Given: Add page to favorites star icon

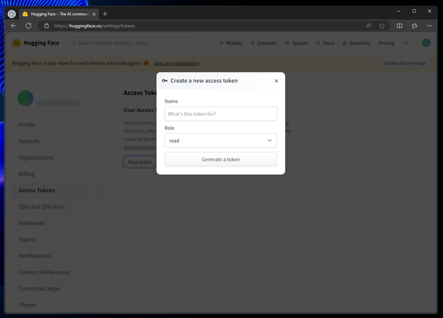Looking at the screenshot, I should [382, 26].
